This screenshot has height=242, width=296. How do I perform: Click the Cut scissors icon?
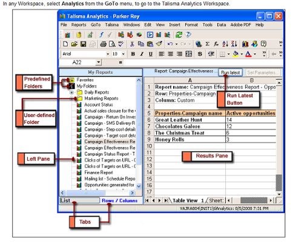coord(132,44)
